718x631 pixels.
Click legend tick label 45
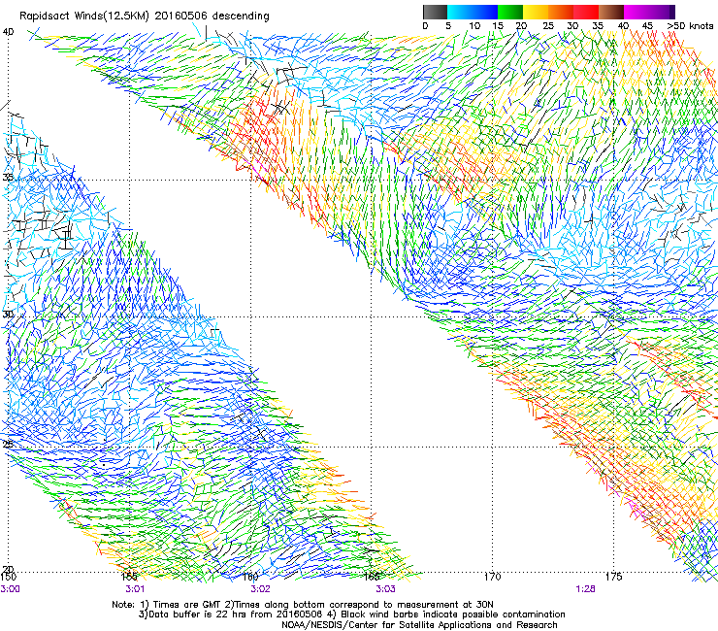pyautogui.click(x=647, y=25)
